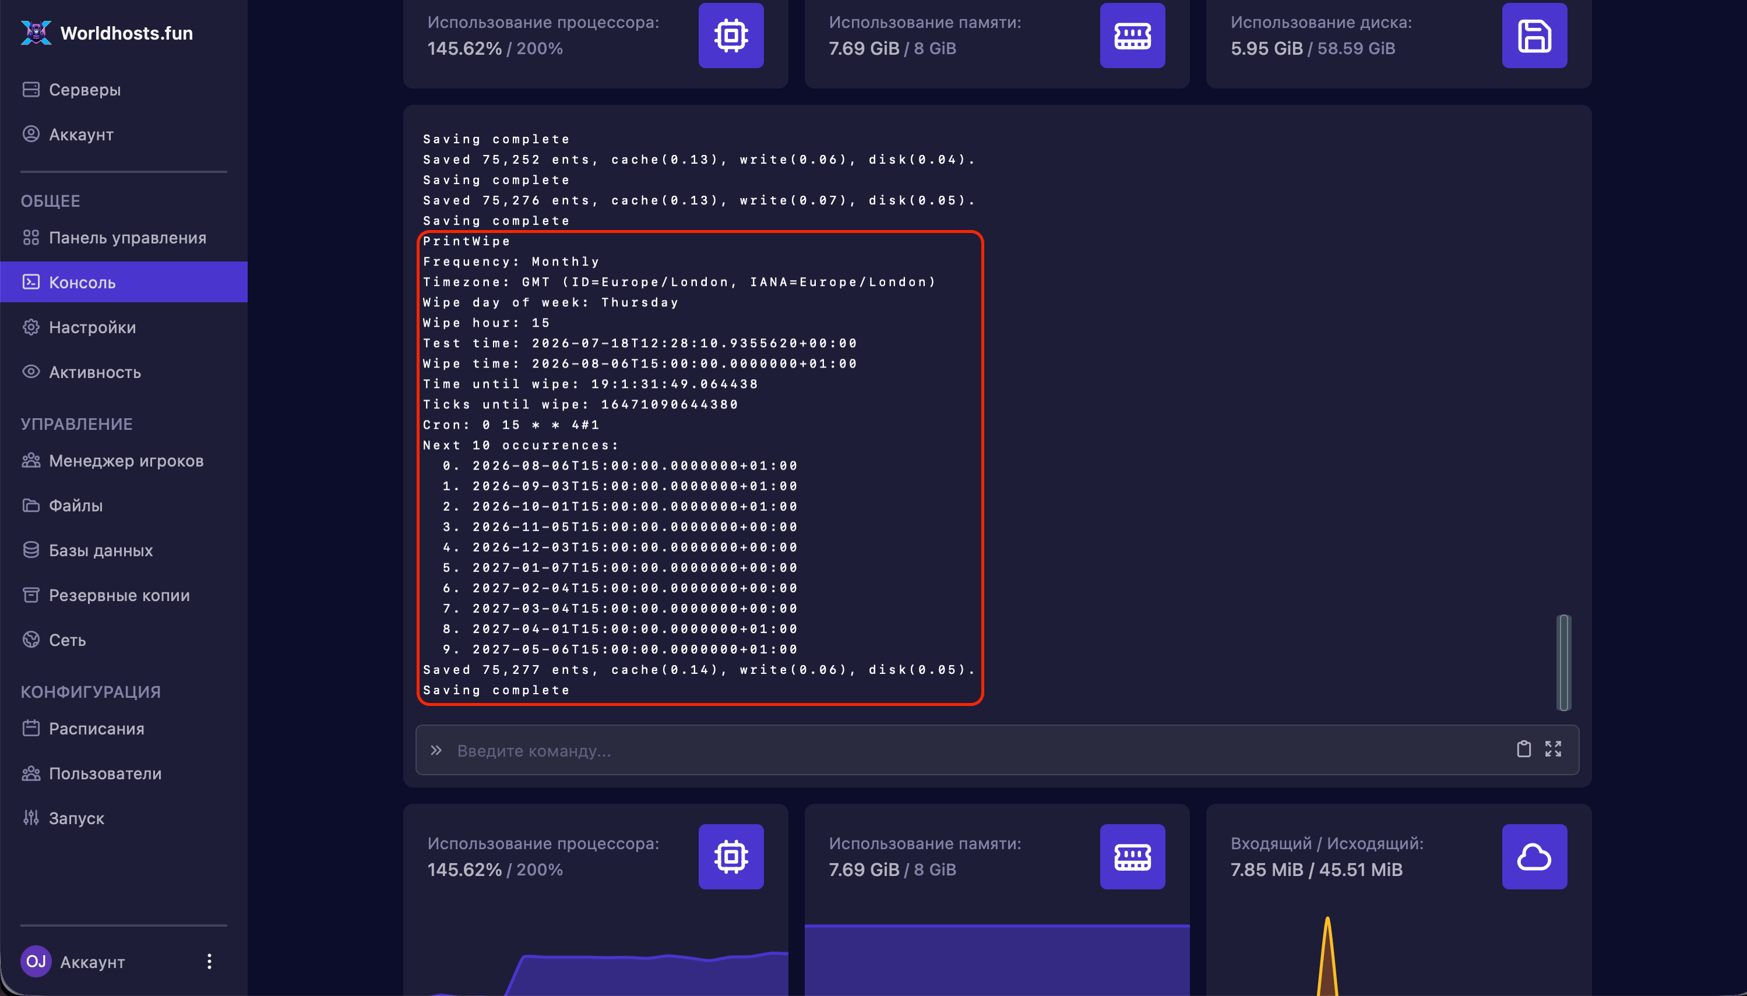The width and height of the screenshot is (1747, 996).
Task: Click 'Ticks until wipe: 16471090644380' line
Action: [581, 404]
